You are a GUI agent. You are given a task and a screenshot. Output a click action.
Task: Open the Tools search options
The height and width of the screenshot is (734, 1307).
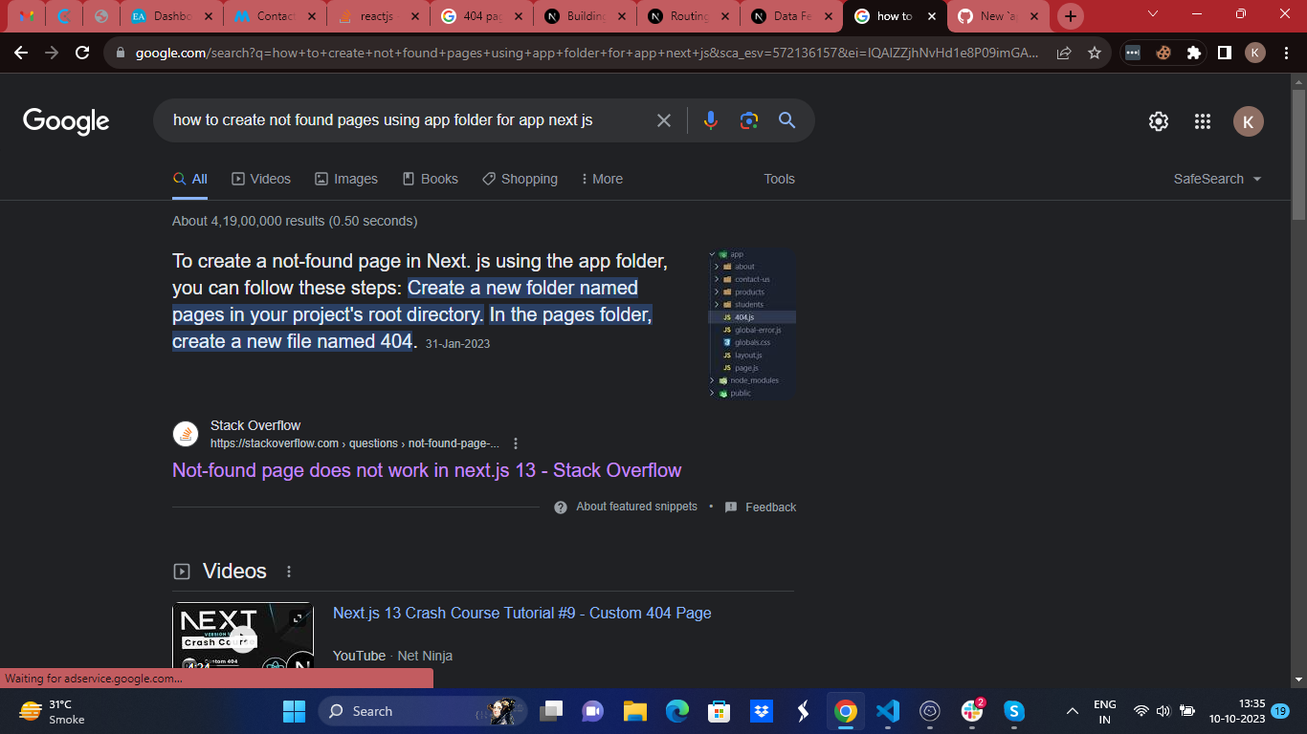coord(779,179)
